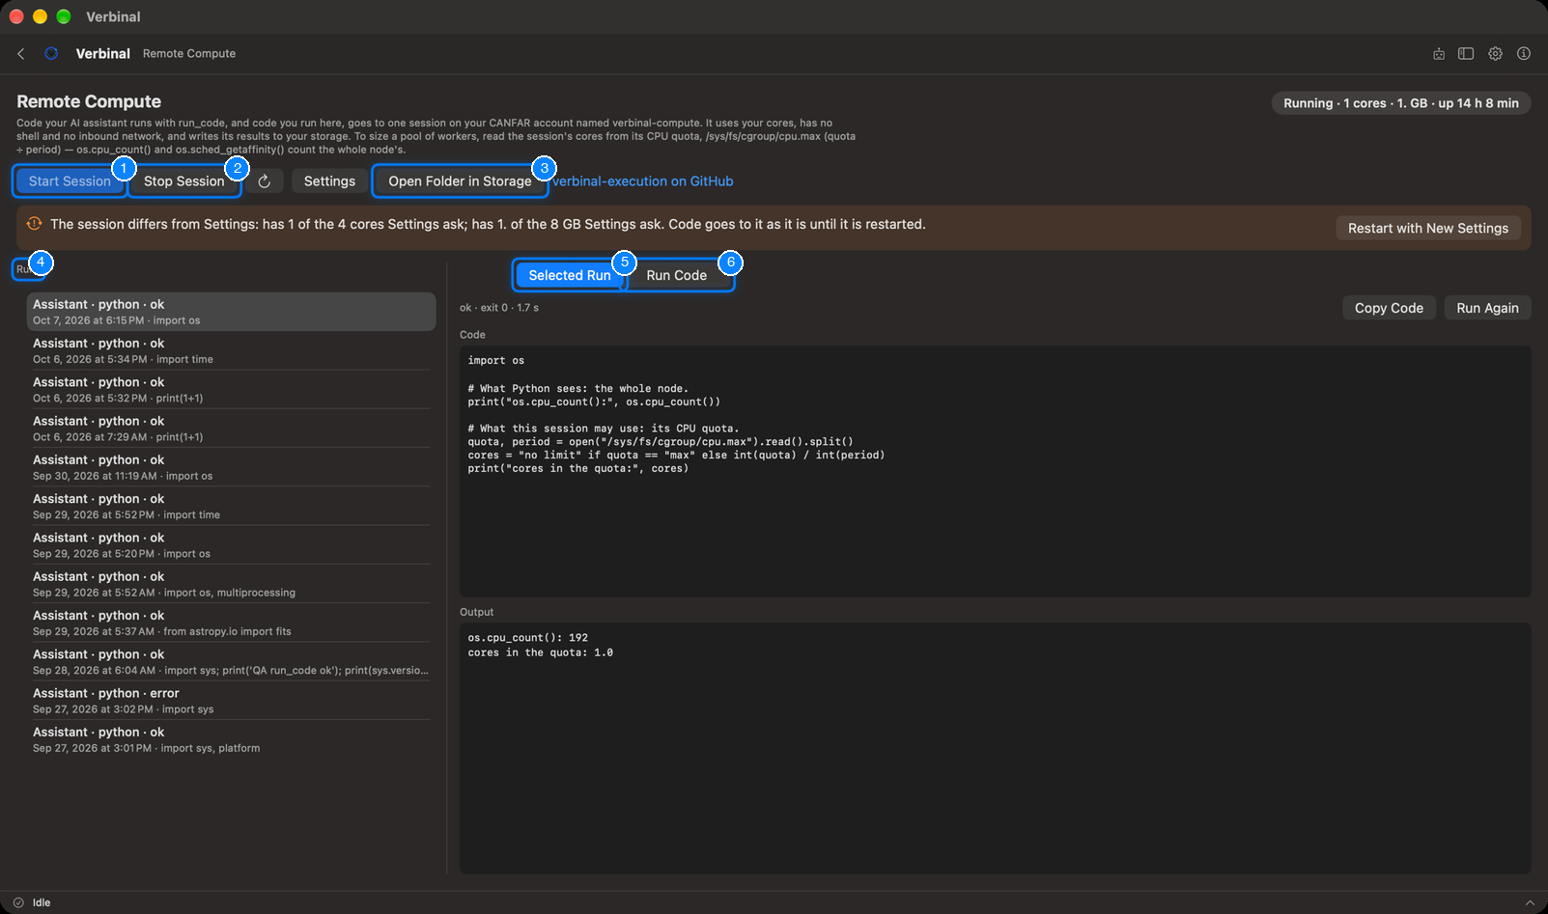Restart with New Settings
1548x914 pixels.
click(x=1428, y=228)
